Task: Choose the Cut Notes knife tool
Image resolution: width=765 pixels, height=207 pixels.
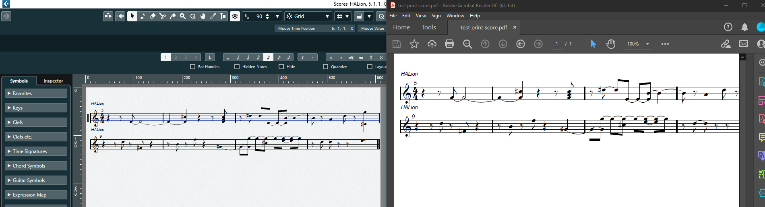Action: pos(213,16)
